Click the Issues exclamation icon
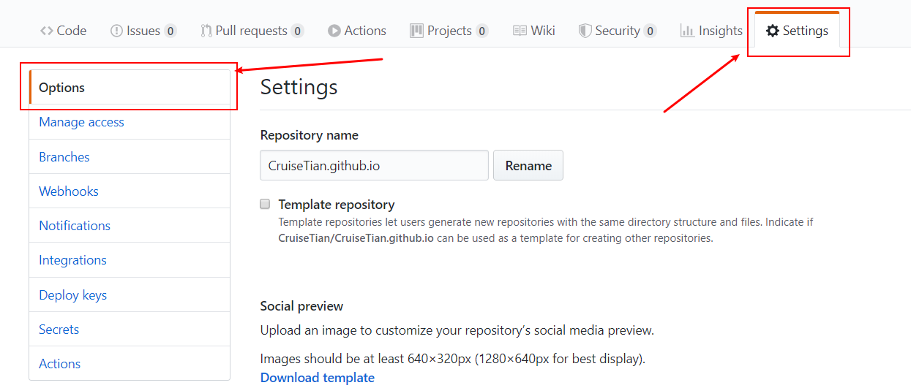The height and width of the screenshot is (388, 911). coord(116,31)
